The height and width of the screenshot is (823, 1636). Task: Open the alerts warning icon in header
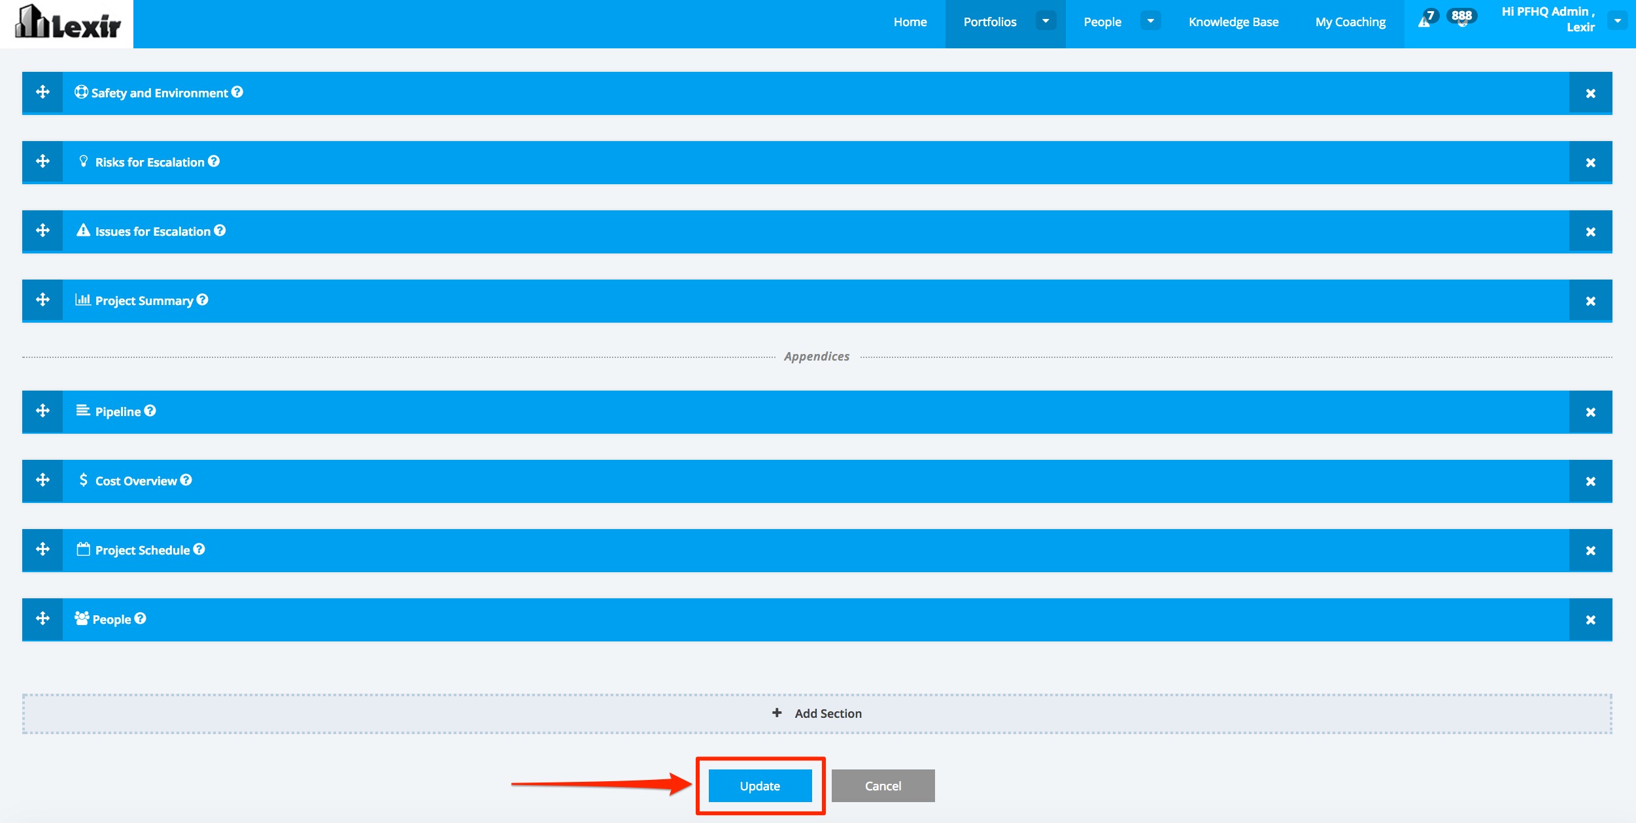pyautogui.click(x=1423, y=22)
